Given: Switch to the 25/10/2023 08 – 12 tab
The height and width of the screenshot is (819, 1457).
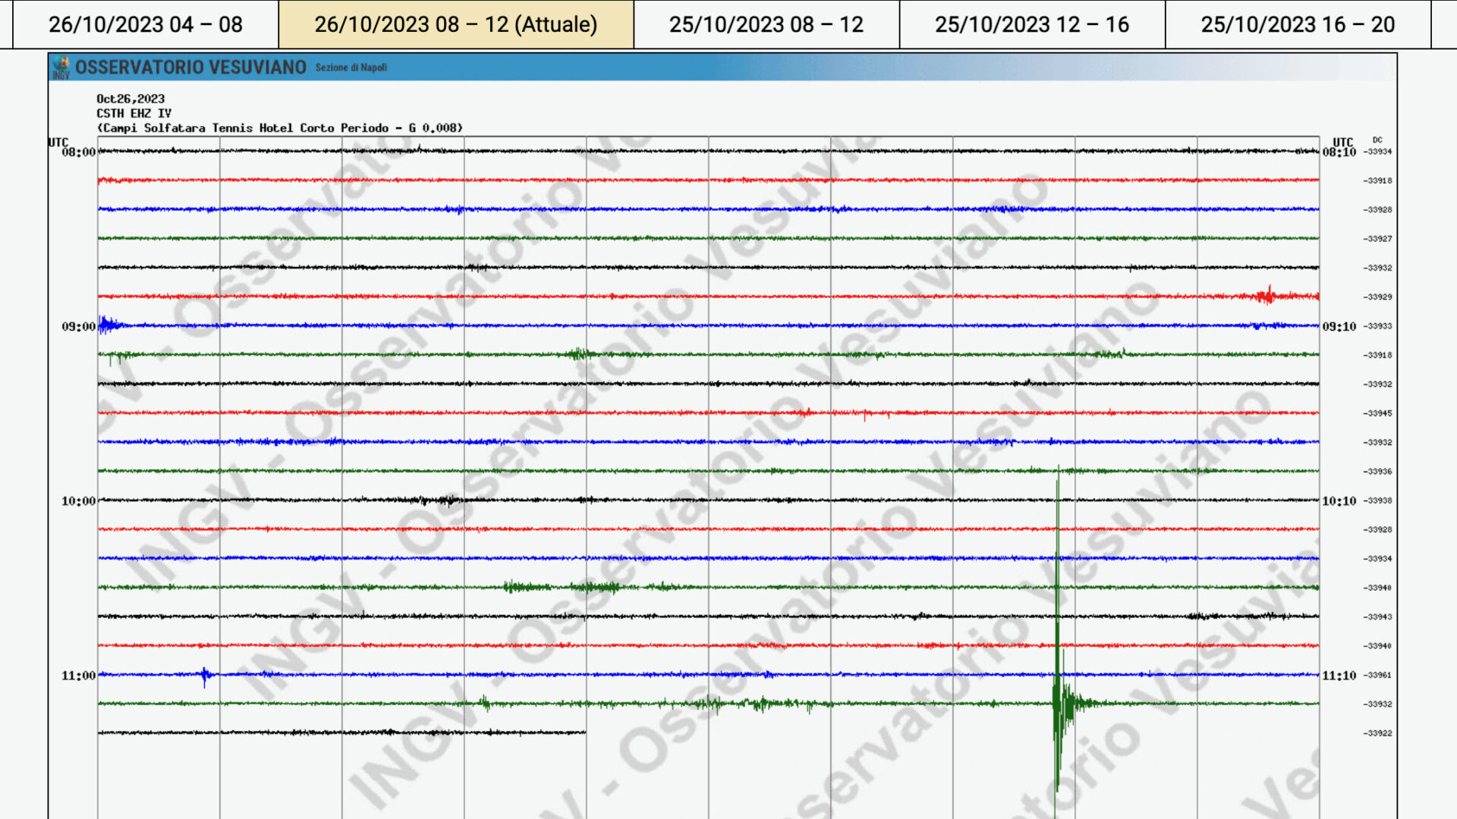Looking at the screenshot, I should [x=766, y=24].
